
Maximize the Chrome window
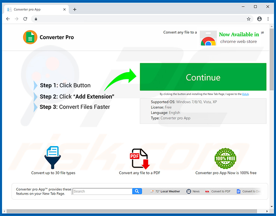(255, 7)
